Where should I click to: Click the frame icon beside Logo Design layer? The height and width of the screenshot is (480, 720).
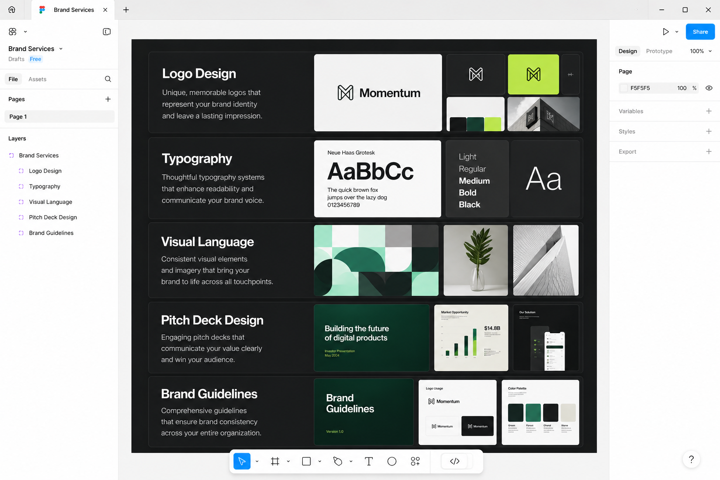(x=21, y=171)
